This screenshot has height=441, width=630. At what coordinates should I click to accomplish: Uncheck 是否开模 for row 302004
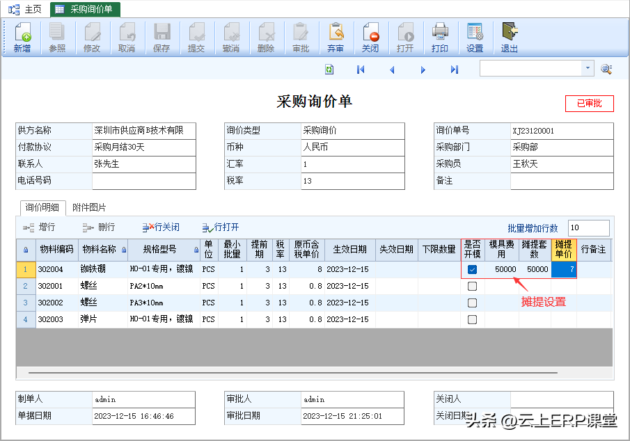(x=473, y=269)
